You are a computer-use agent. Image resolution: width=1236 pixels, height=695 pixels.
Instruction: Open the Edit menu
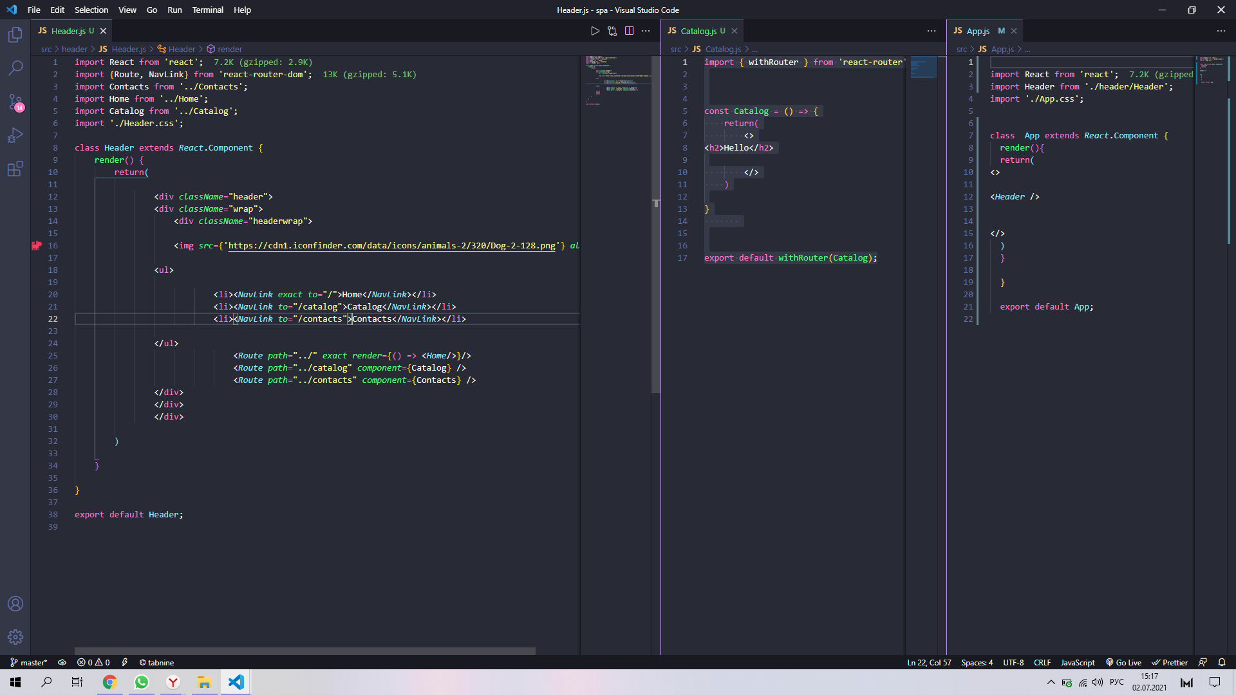point(57,10)
